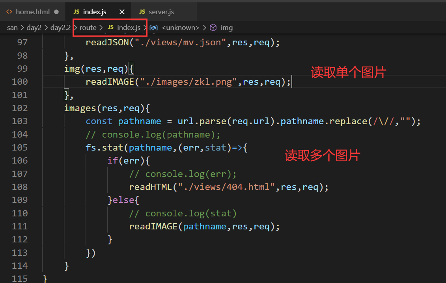446x283 pixels.
Task: Click the "./views/404.html" string
Action: click(x=226, y=187)
